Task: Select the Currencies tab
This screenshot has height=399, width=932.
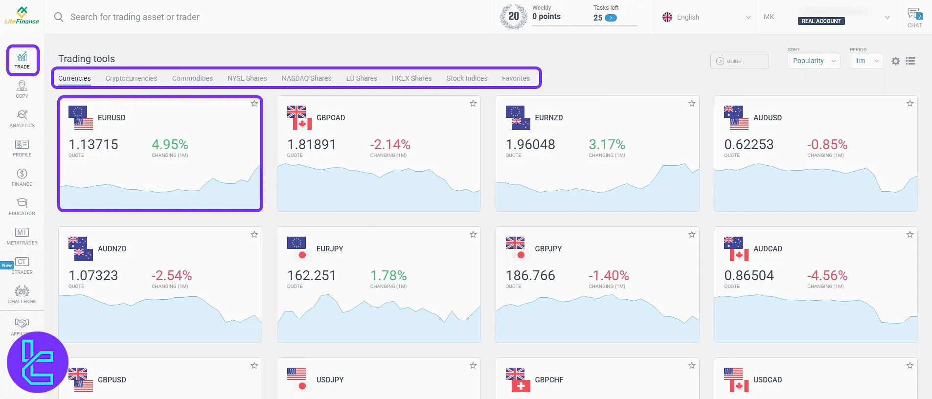Action: pos(74,78)
